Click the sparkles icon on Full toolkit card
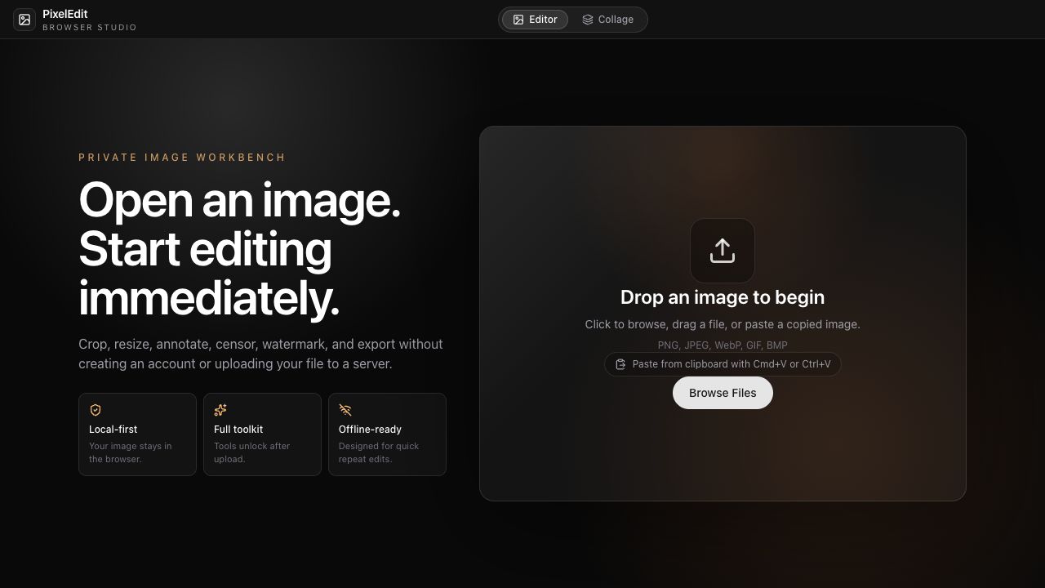 click(220, 410)
